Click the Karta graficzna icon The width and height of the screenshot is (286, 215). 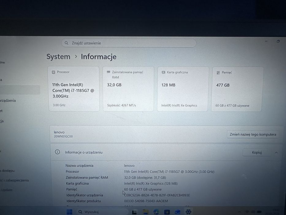click(x=163, y=72)
